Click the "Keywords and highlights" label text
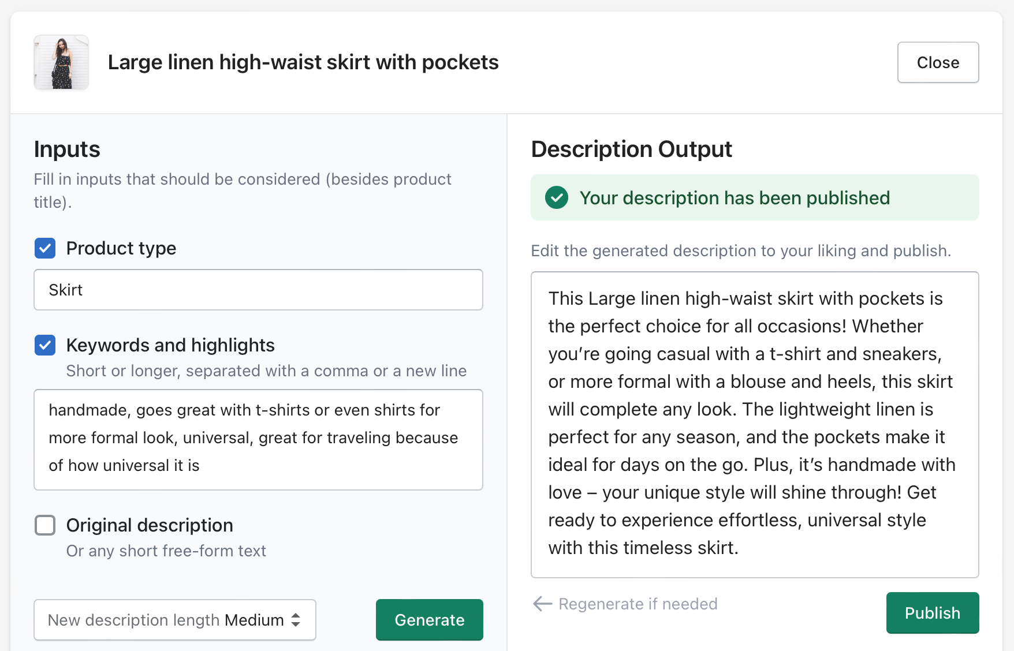The image size is (1014, 651). coord(170,345)
